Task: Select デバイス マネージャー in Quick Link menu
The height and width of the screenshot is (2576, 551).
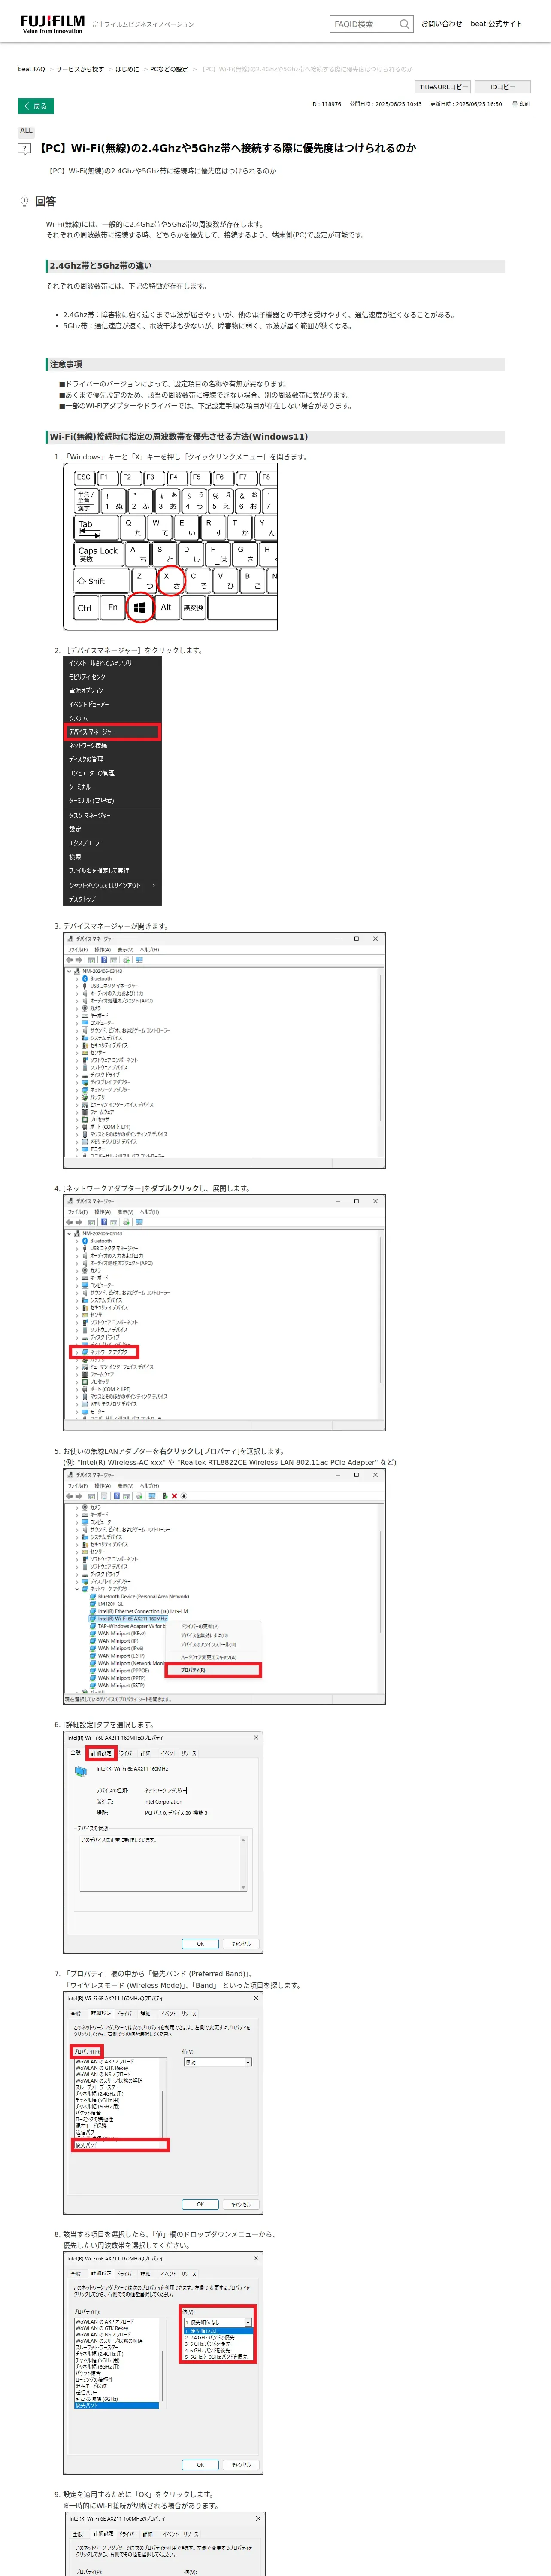Action: tap(113, 732)
